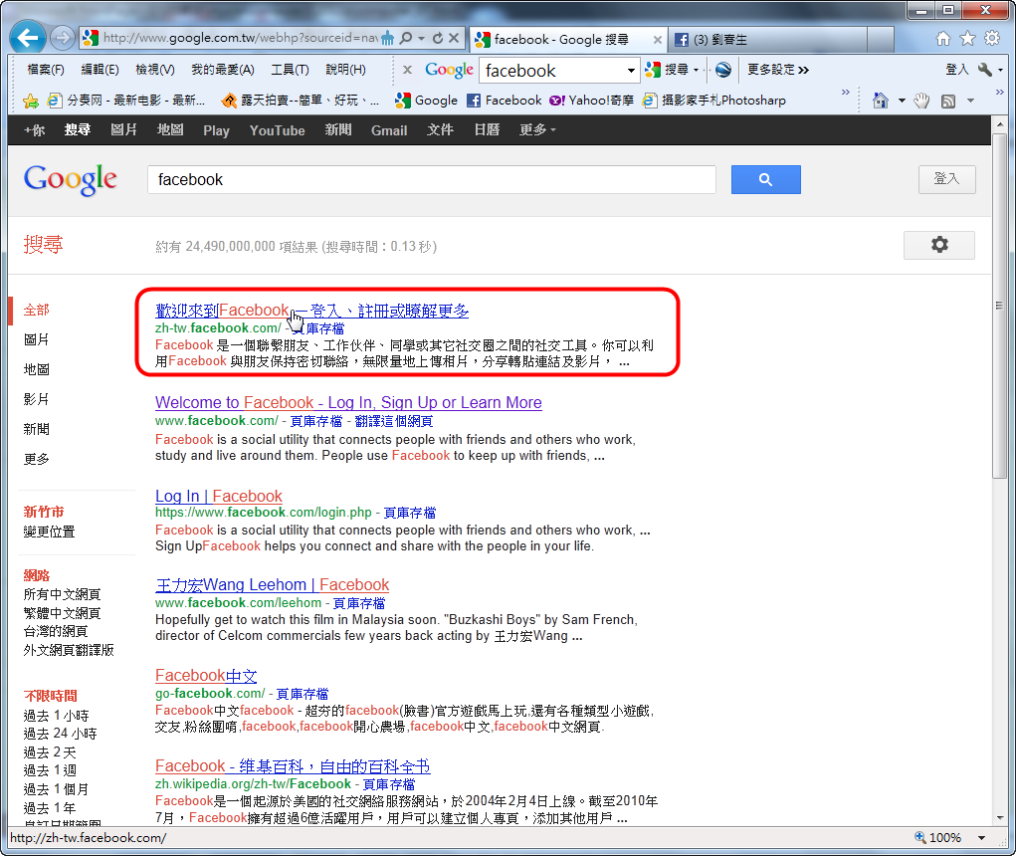This screenshot has width=1016, height=856.
Task: Expand 更多設定 chevron on Google Toolbar
Action: 803,70
